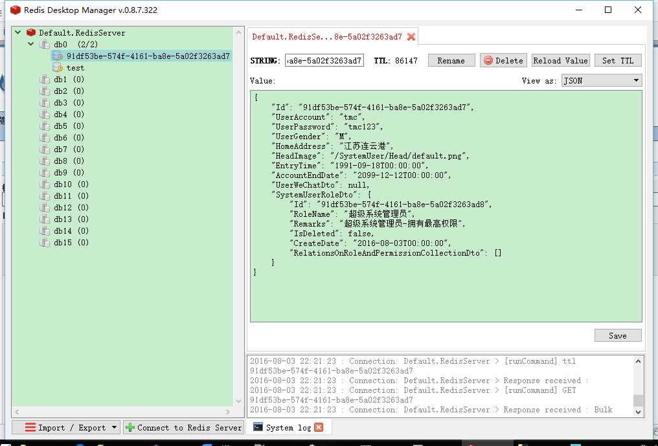658x446 pixels.
Task: Click the db6 database icon
Action: (45, 138)
